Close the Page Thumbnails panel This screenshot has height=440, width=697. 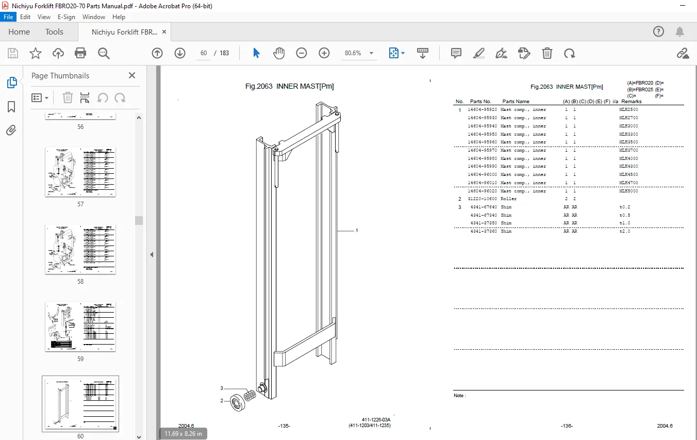click(x=132, y=75)
